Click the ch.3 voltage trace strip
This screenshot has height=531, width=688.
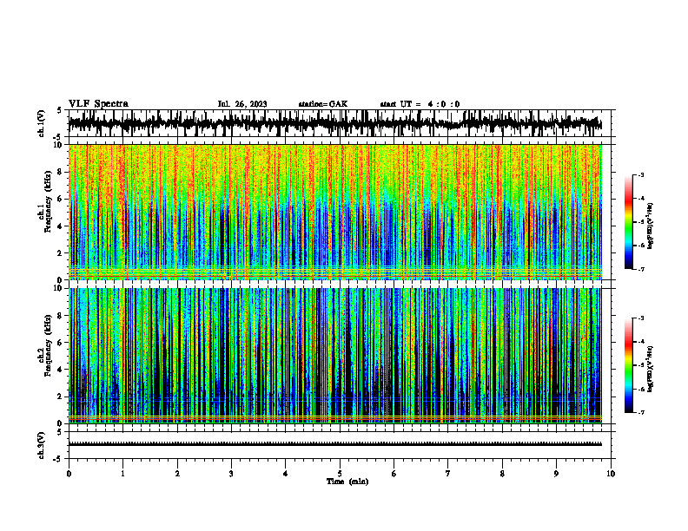point(335,445)
